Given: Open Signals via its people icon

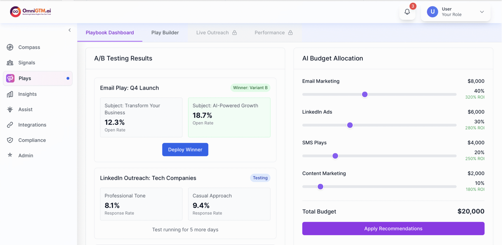Looking at the screenshot, I should click(x=10, y=63).
